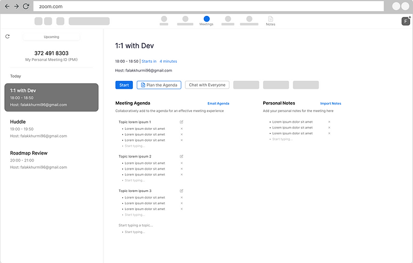
Task: Click the Personal Meeting ID 372 491 8303
Action: coord(51,53)
